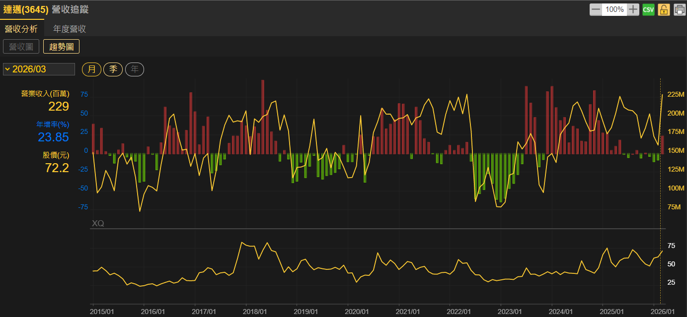This screenshot has height=317, width=687.
Task: Click the 年增率(%) legend label
Action: [53, 124]
